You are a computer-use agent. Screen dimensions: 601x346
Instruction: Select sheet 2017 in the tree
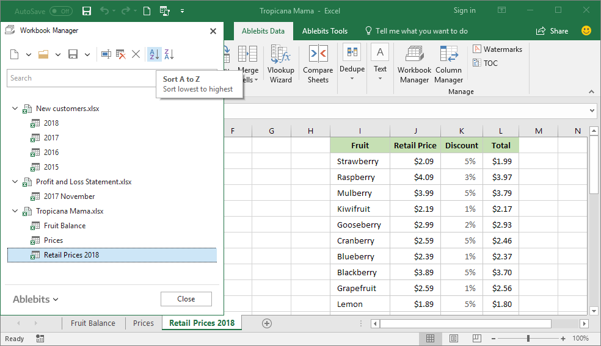point(51,138)
